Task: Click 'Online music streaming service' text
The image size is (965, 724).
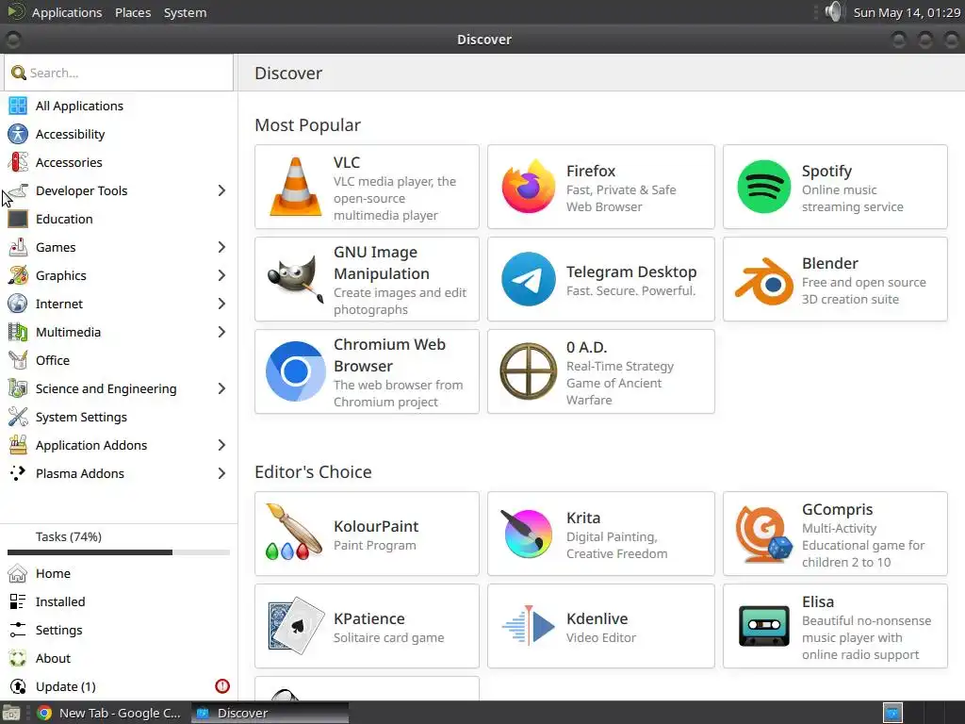Action: [852, 198]
